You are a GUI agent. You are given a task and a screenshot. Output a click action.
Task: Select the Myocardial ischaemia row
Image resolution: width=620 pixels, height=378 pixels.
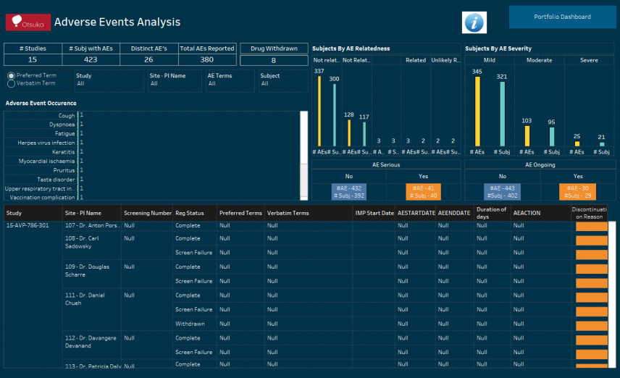point(46,161)
